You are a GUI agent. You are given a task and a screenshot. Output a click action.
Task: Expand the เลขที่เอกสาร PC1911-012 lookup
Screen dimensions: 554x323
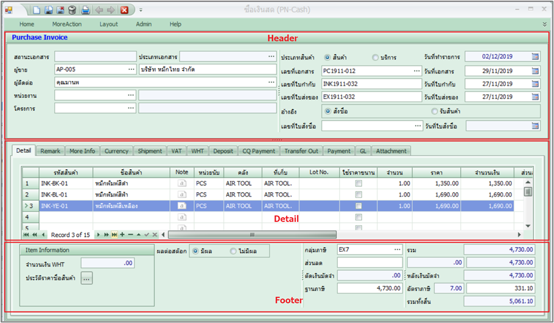coord(417,71)
